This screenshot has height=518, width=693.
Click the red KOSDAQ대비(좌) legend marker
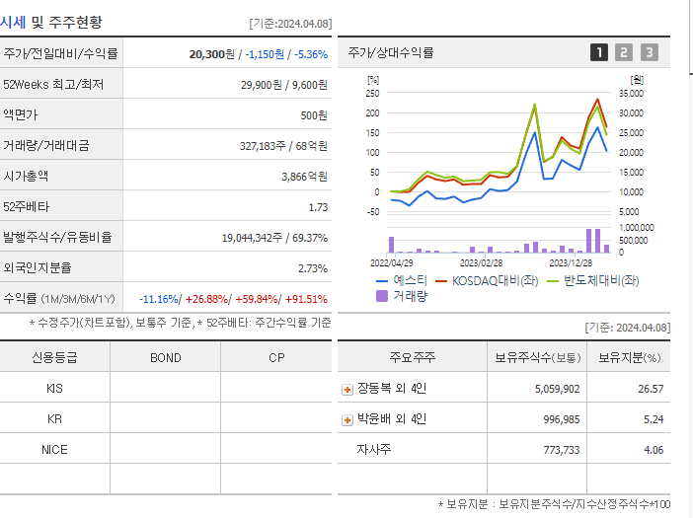441,281
